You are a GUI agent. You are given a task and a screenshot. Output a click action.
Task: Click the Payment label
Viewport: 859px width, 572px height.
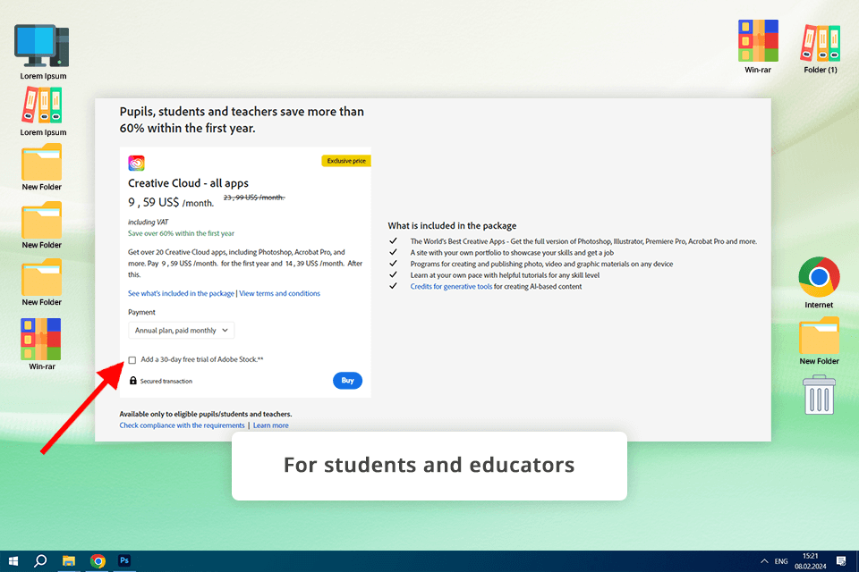pos(141,312)
